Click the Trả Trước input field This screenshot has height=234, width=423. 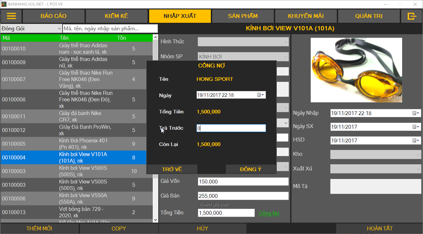(231, 128)
